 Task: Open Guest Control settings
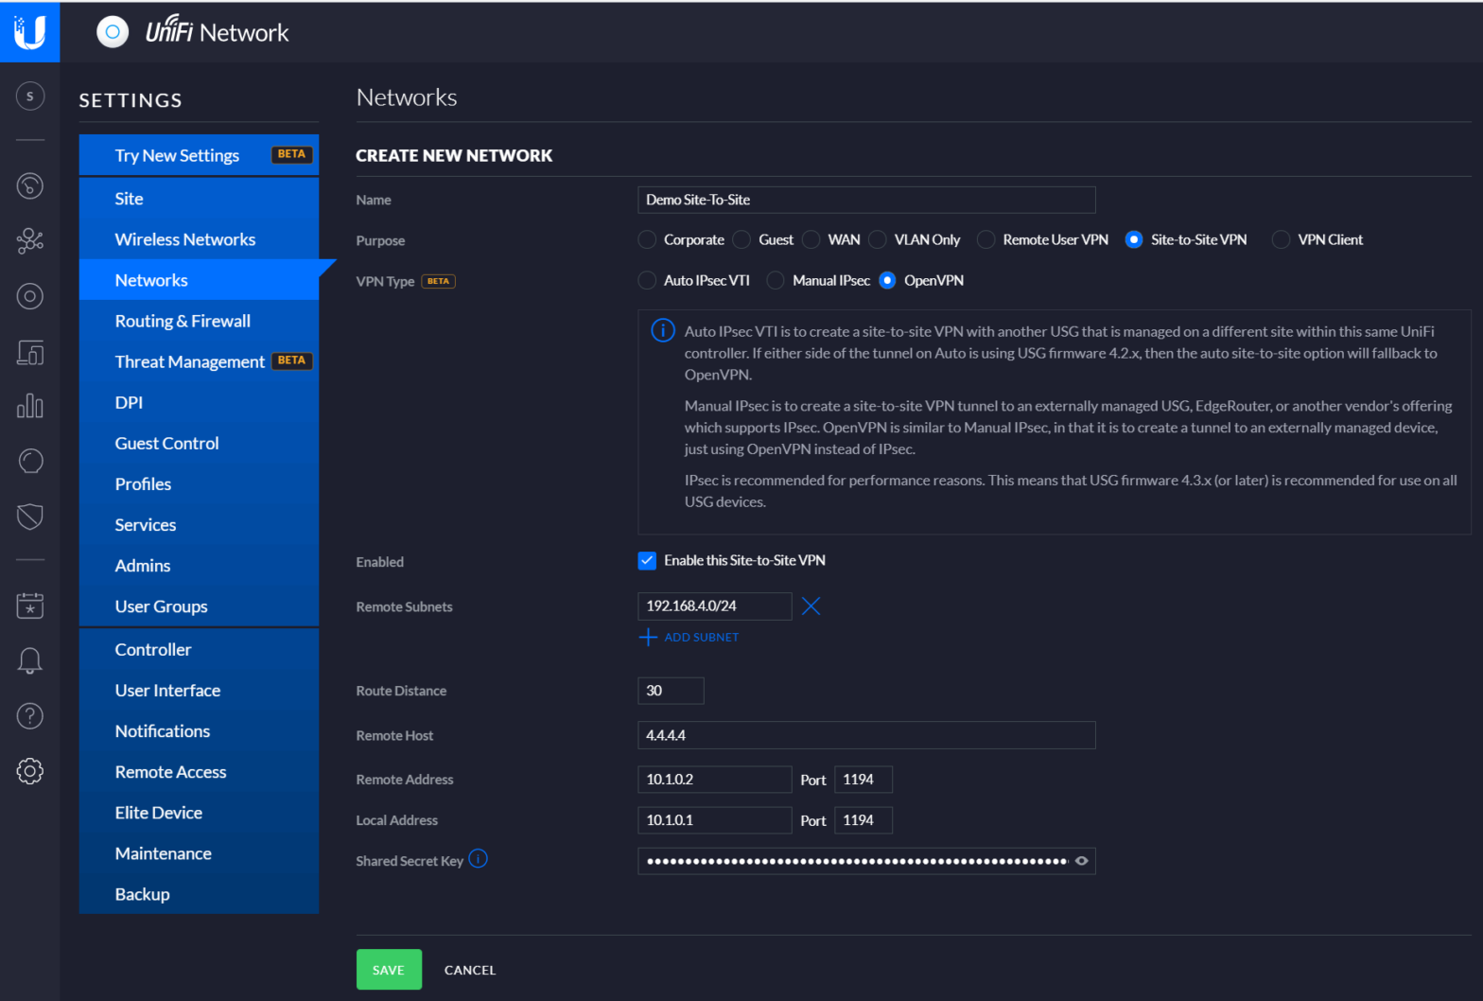pyautogui.click(x=199, y=443)
